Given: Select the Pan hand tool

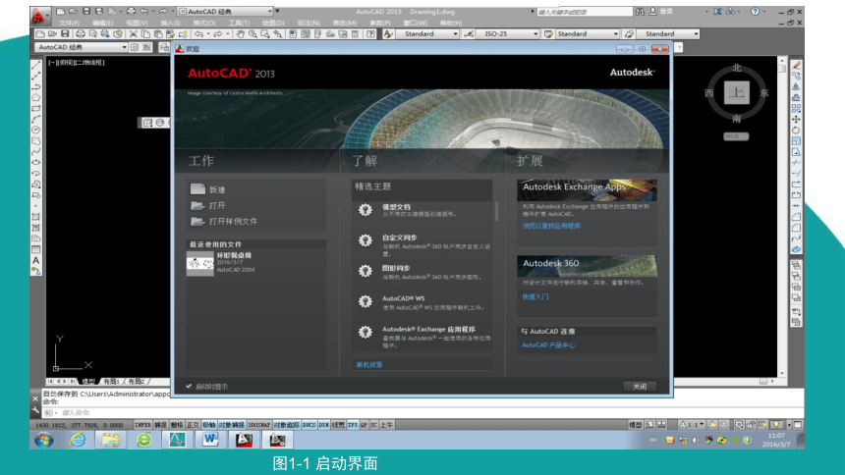Looking at the screenshot, I should coord(240,34).
